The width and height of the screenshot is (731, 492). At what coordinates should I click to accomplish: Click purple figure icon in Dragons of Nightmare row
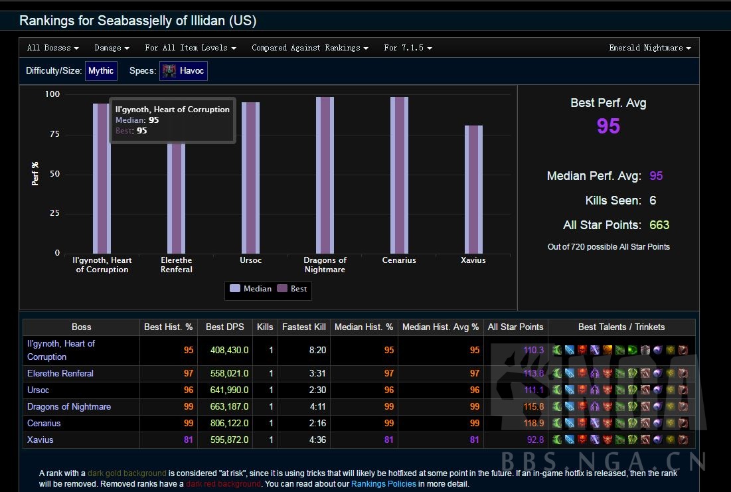coord(595,406)
